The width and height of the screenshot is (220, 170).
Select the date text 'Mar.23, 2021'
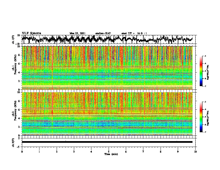tap(77, 33)
